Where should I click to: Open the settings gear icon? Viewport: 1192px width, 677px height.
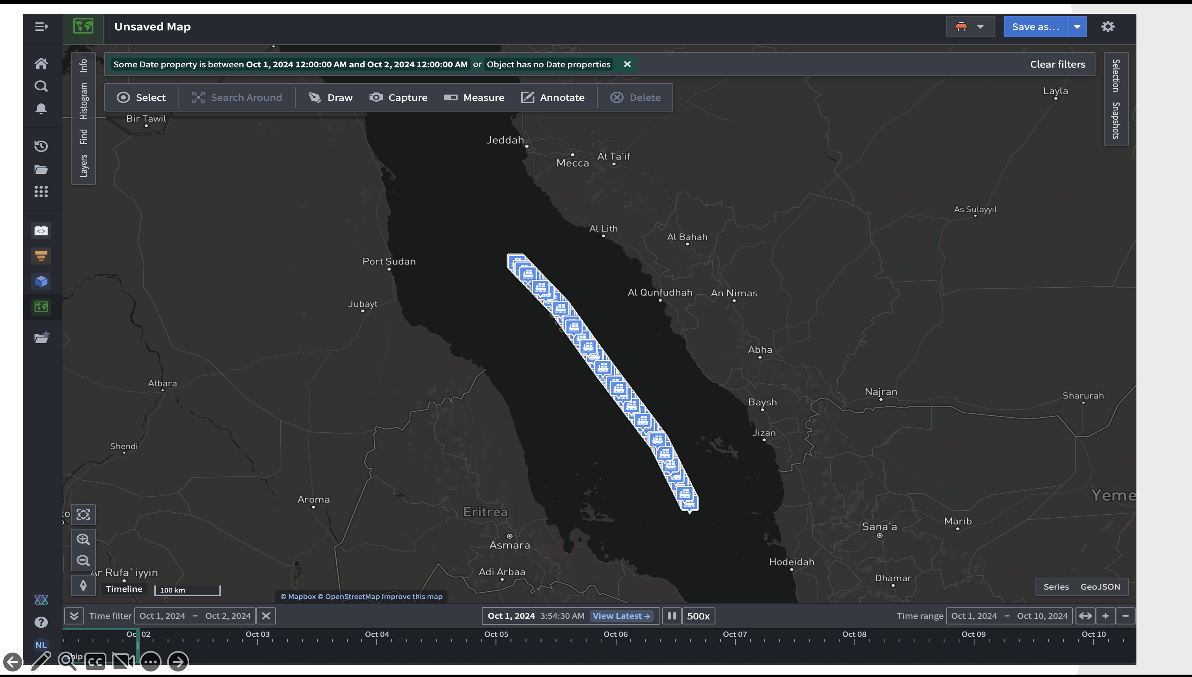[1108, 26]
